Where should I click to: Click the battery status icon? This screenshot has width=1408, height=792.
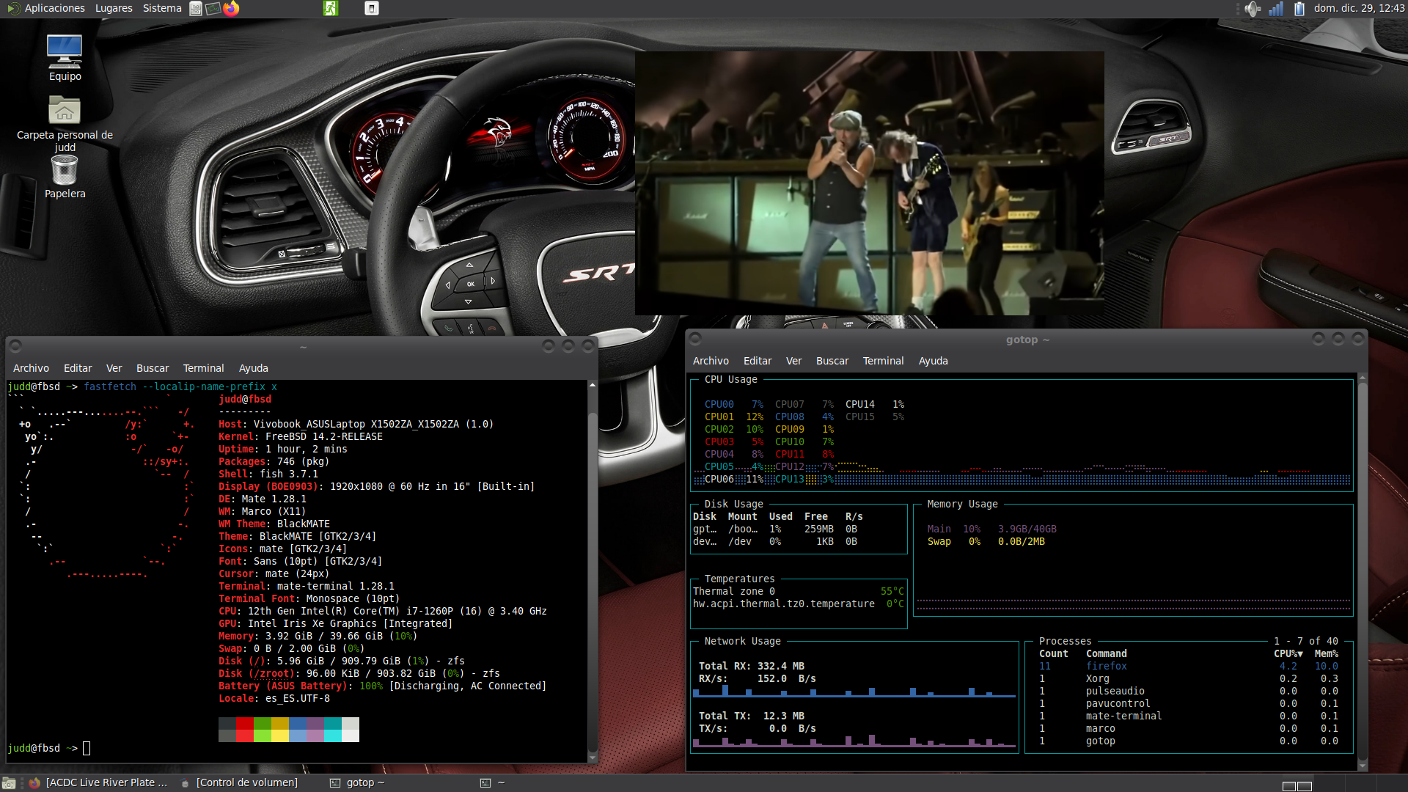[1299, 9]
